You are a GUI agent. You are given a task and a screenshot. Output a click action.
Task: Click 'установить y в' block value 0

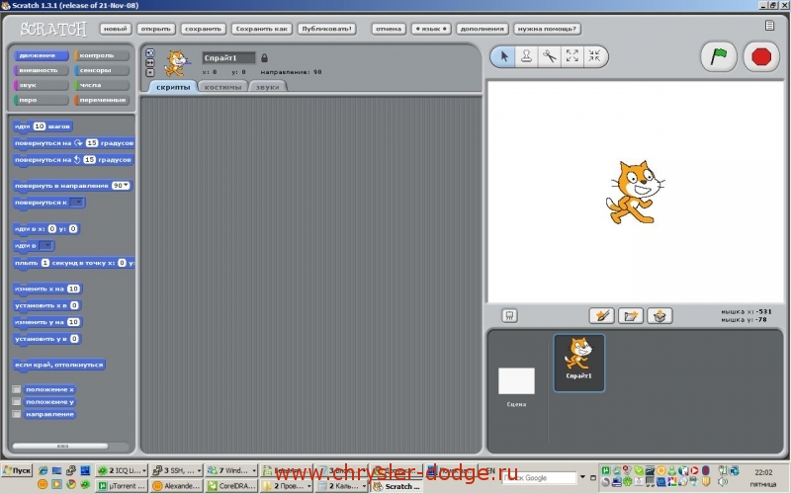(x=74, y=339)
